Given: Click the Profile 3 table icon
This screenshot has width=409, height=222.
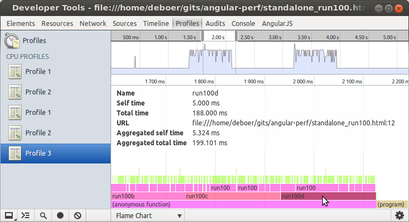Looking at the screenshot, I should click(15, 153).
